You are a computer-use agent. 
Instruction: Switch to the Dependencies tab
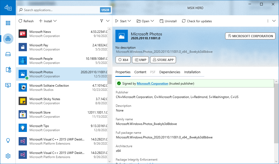click(170, 72)
